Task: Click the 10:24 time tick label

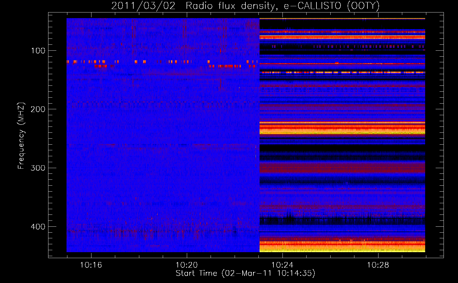Action: (282, 265)
